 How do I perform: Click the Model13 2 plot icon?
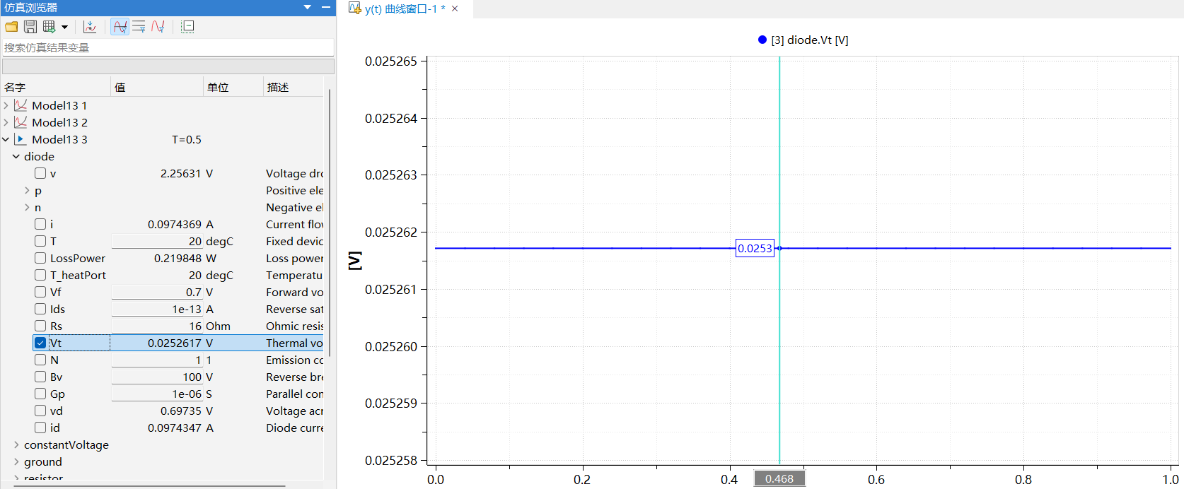21,122
